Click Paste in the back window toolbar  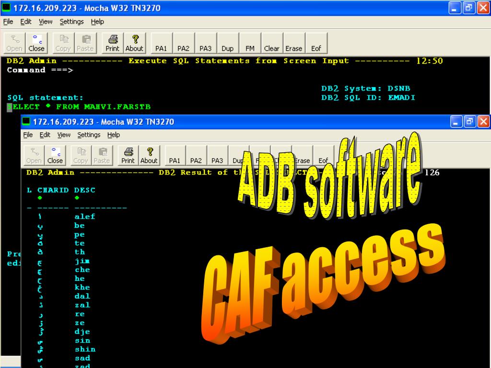[85, 43]
